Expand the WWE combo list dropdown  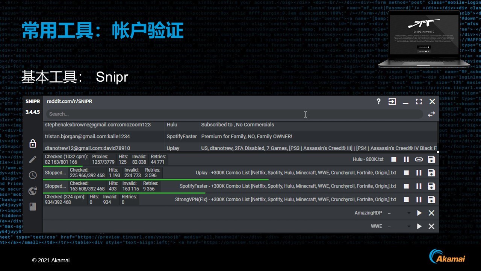tap(409, 227)
